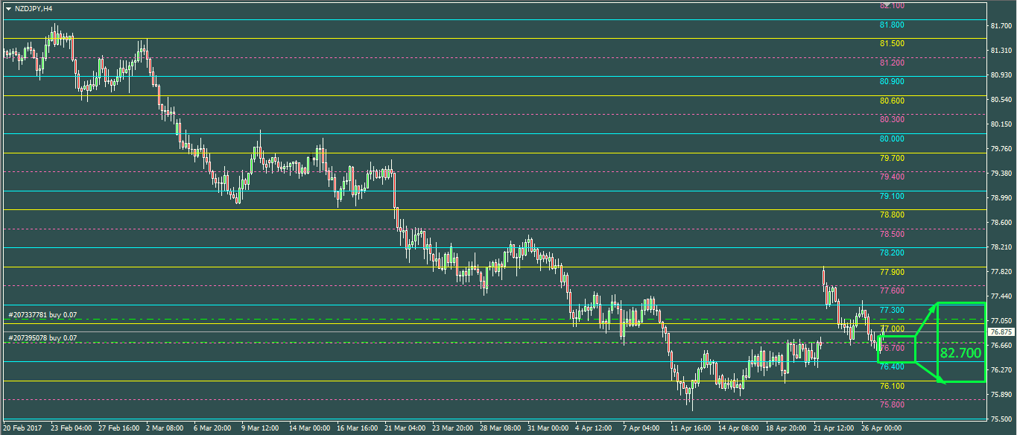The width and height of the screenshot is (1017, 435).
Task: Click the pink 75.800 level label
Action: (x=892, y=404)
